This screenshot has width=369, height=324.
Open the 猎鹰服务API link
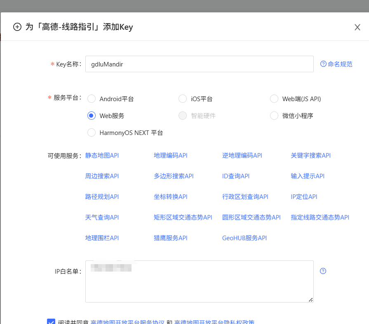click(170, 238)
